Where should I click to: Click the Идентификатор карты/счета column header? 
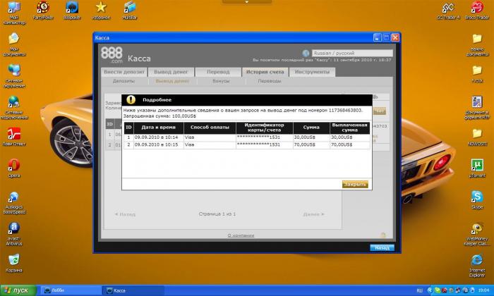(265, 128)
